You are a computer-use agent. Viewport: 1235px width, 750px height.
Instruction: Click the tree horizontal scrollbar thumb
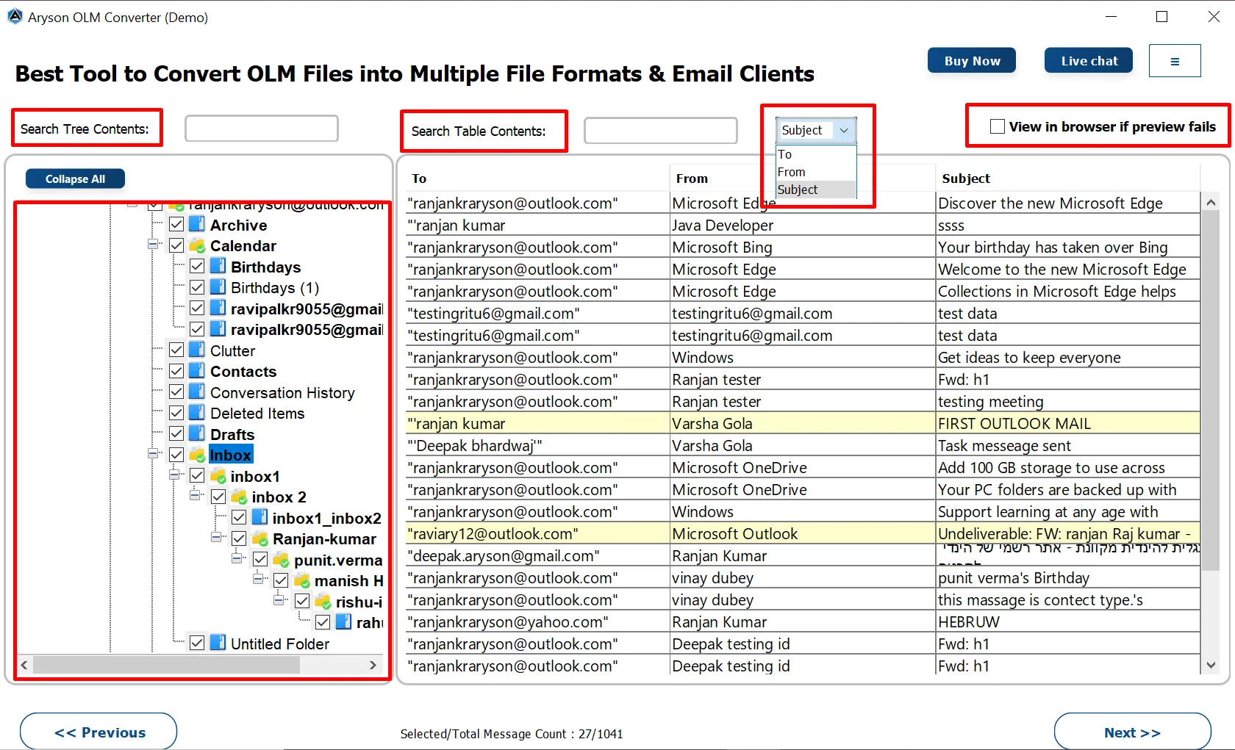tap(166, 665)
